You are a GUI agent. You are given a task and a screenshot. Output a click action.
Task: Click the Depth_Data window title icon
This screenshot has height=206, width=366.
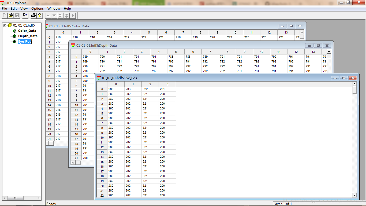coord(73,46)
